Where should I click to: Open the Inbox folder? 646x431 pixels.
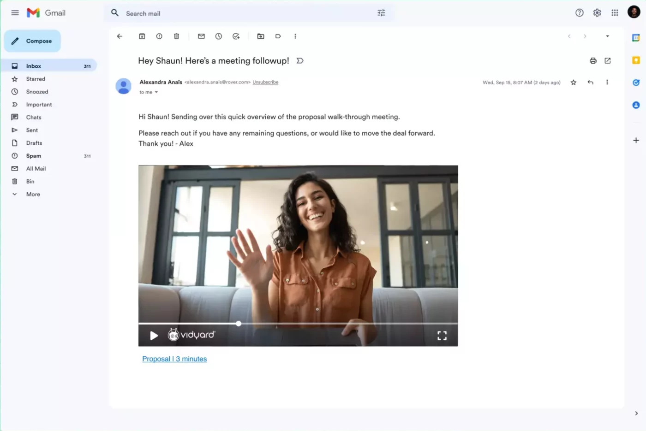48,66
